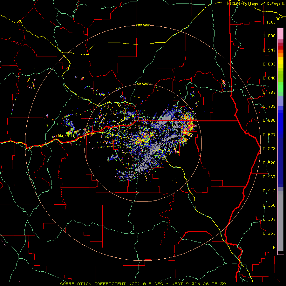Click the 0.733 color scale value
The image size is (286, 286).
pyautogui.click(x=269, y=106)
